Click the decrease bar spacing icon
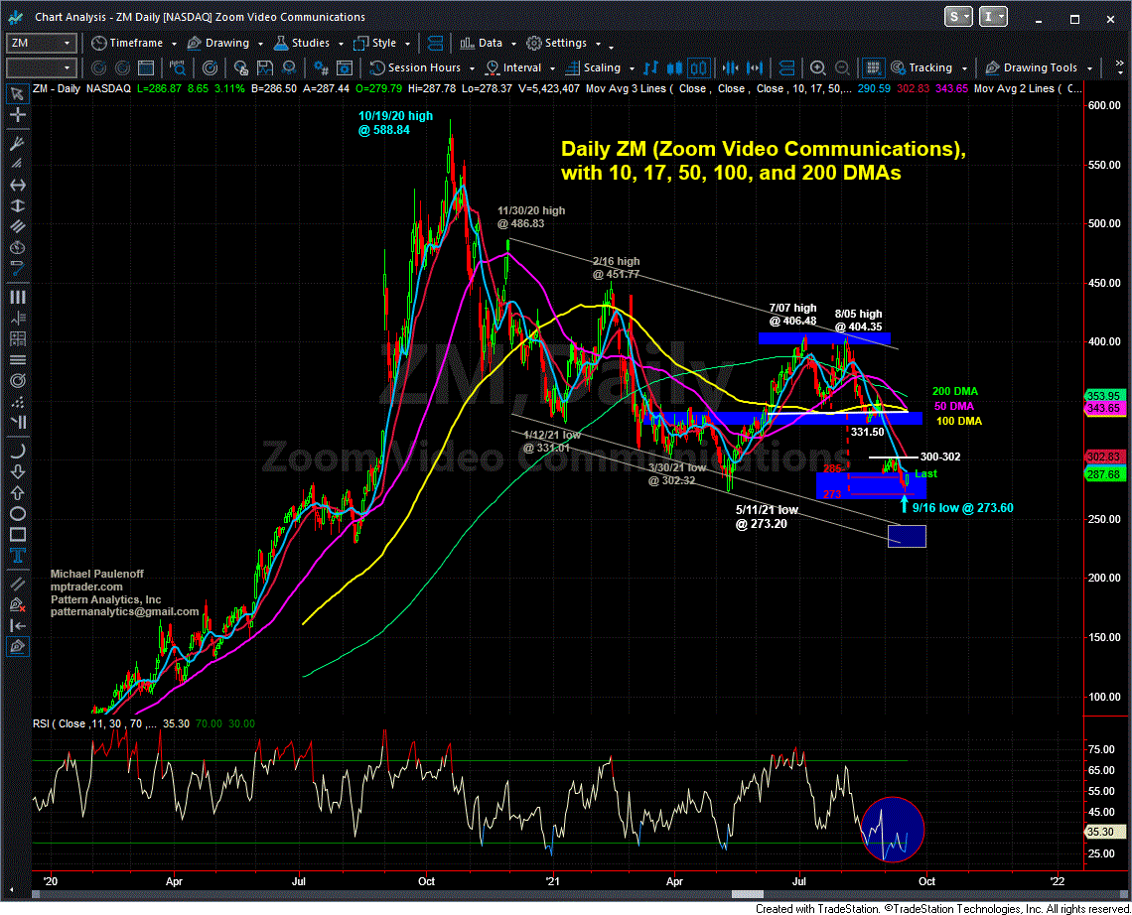This screenshot has width=1132, height=915. pos(730,67)
